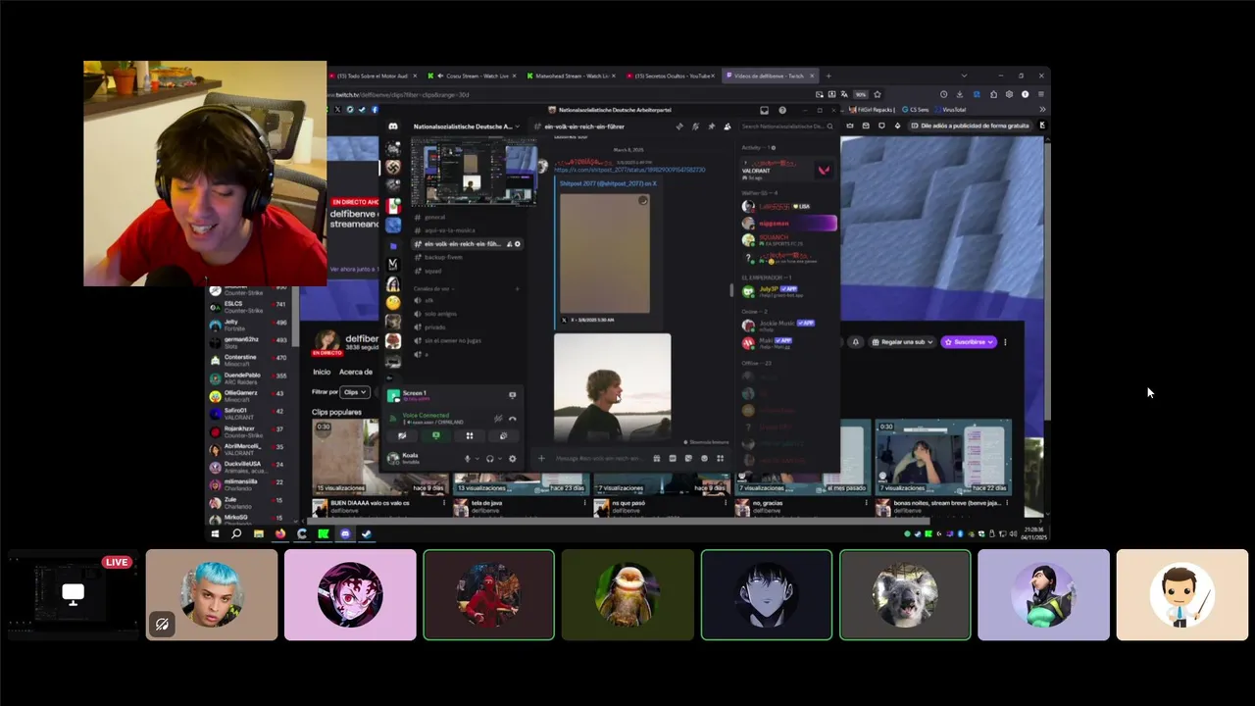Focus Discord message input field
This screenshot has width=1255, height=706.
point(600,458)
